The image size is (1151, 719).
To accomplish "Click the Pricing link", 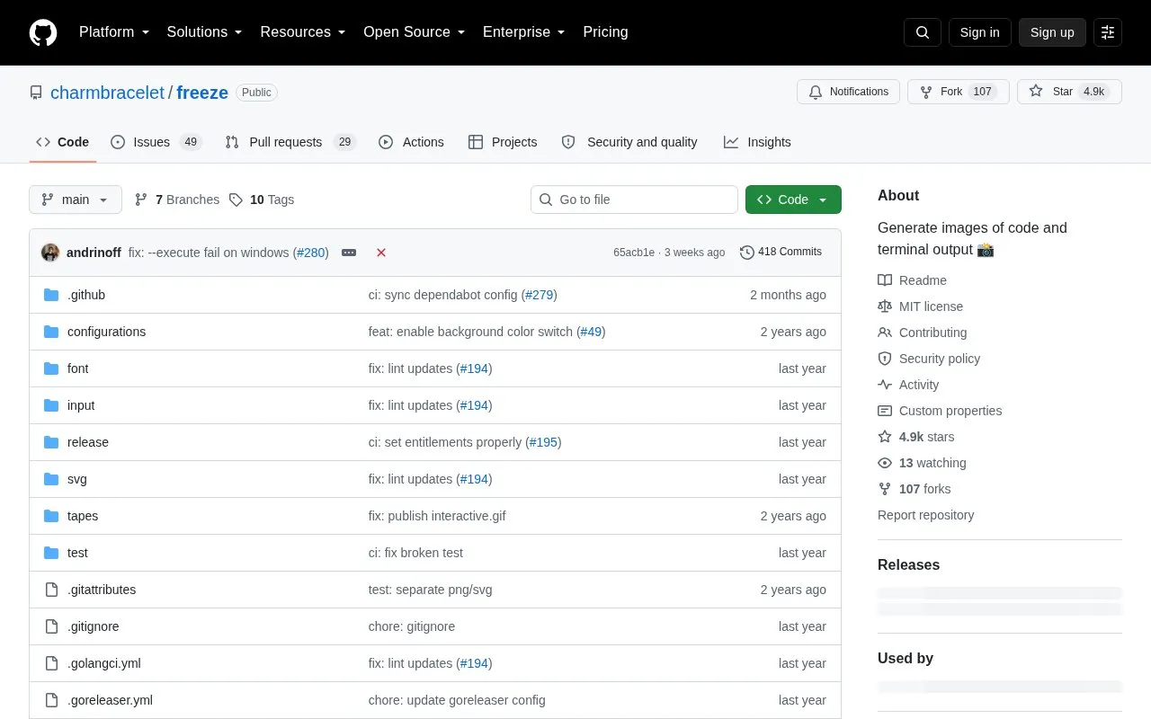I will (x=605, y=32).
